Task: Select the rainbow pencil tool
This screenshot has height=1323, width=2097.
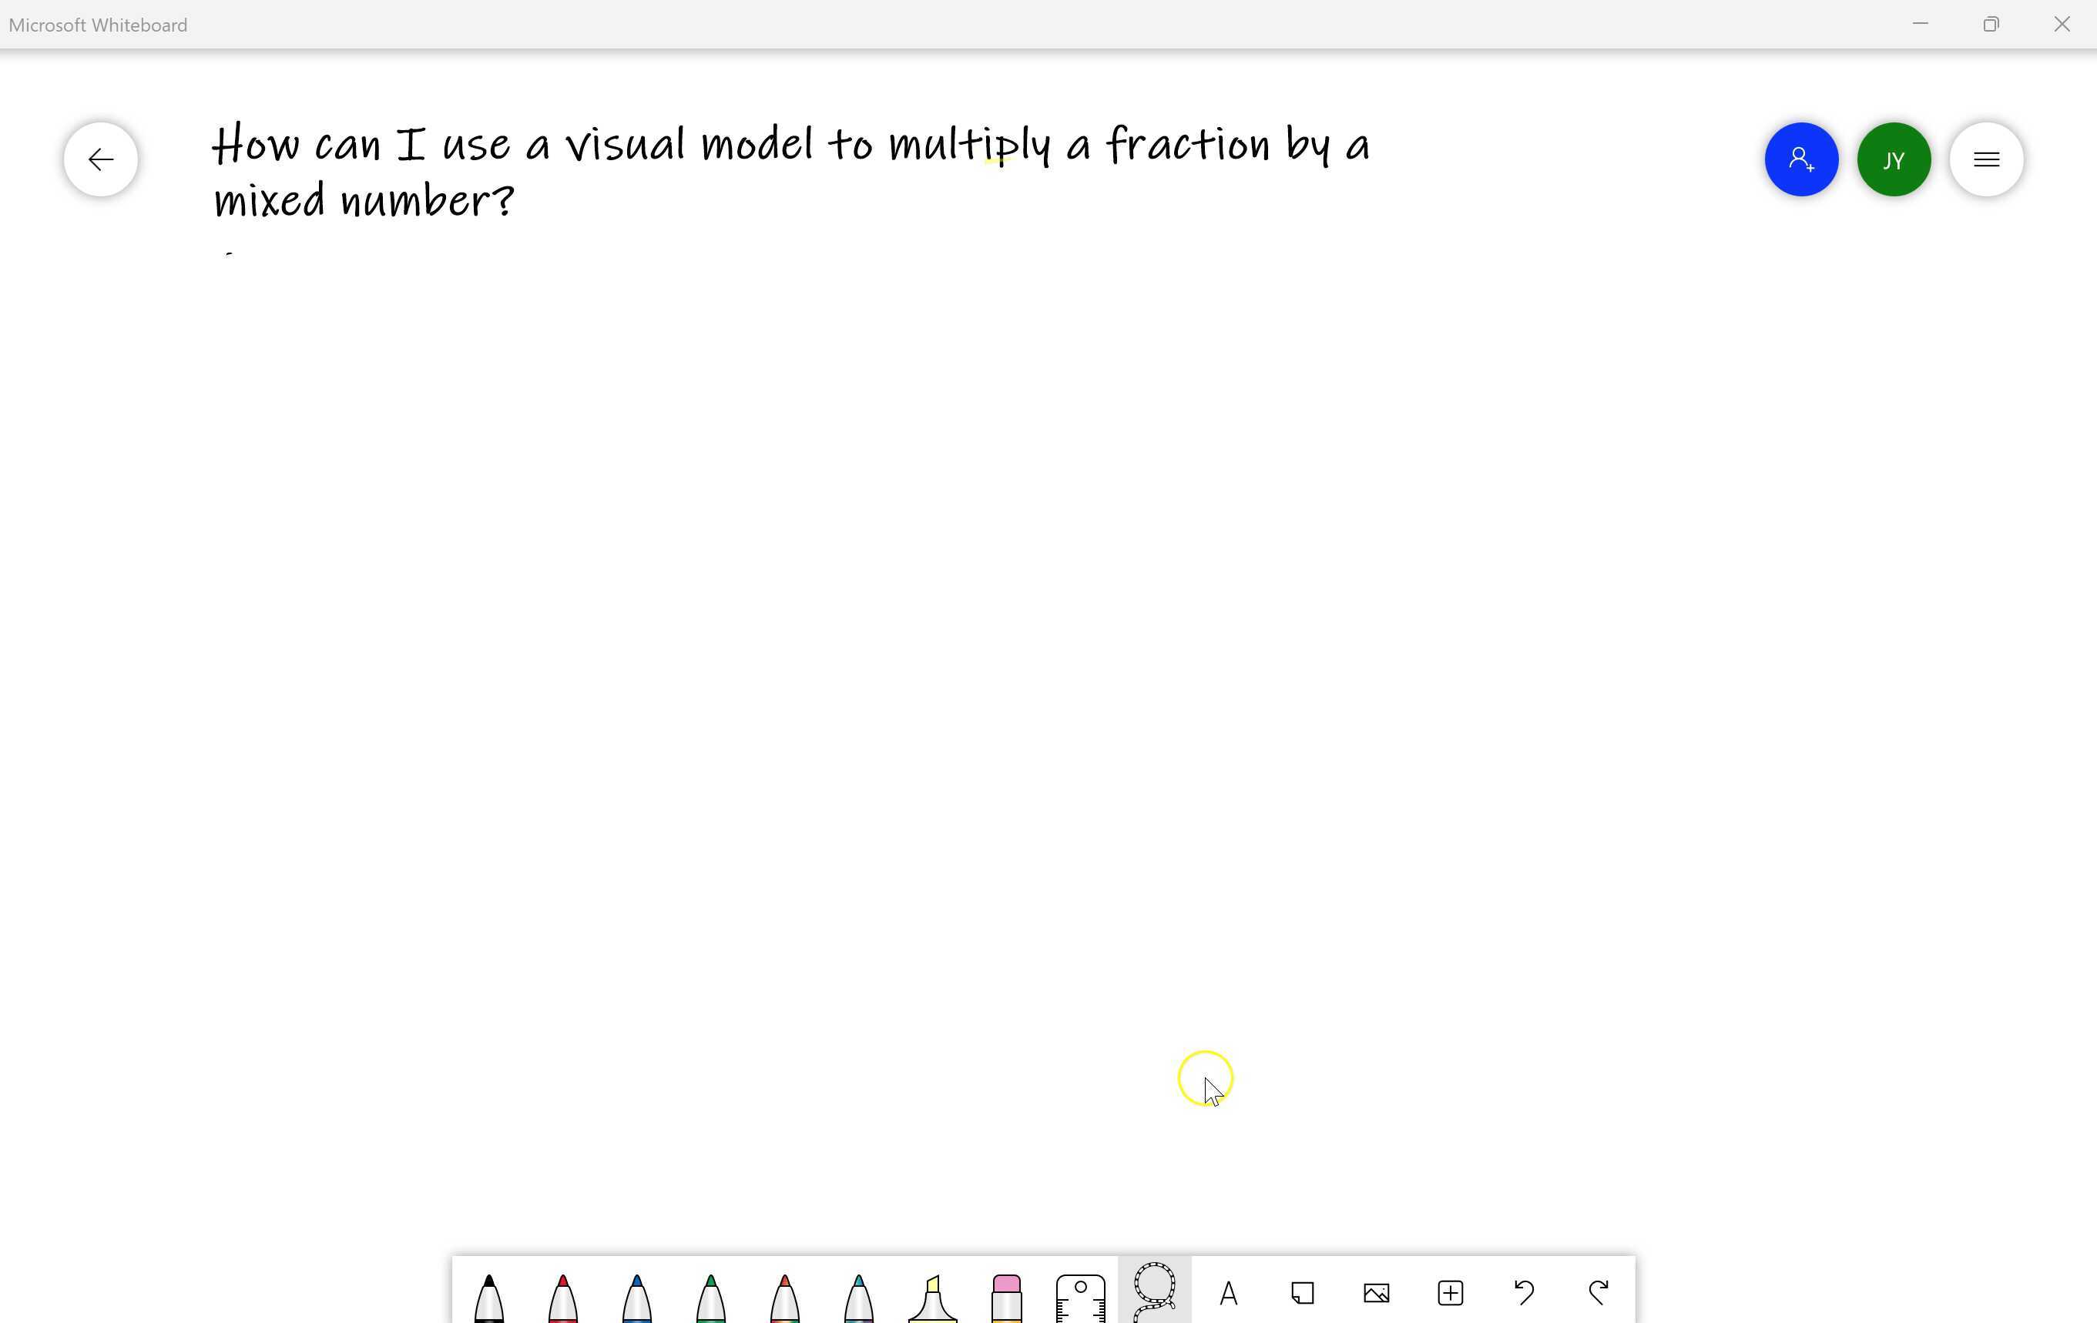Action: click(x=784, y=1297)
